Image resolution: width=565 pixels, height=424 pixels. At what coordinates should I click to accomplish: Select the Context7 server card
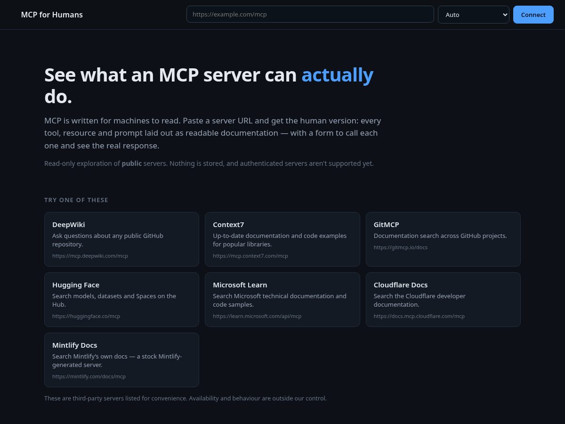tap(282, 239)
